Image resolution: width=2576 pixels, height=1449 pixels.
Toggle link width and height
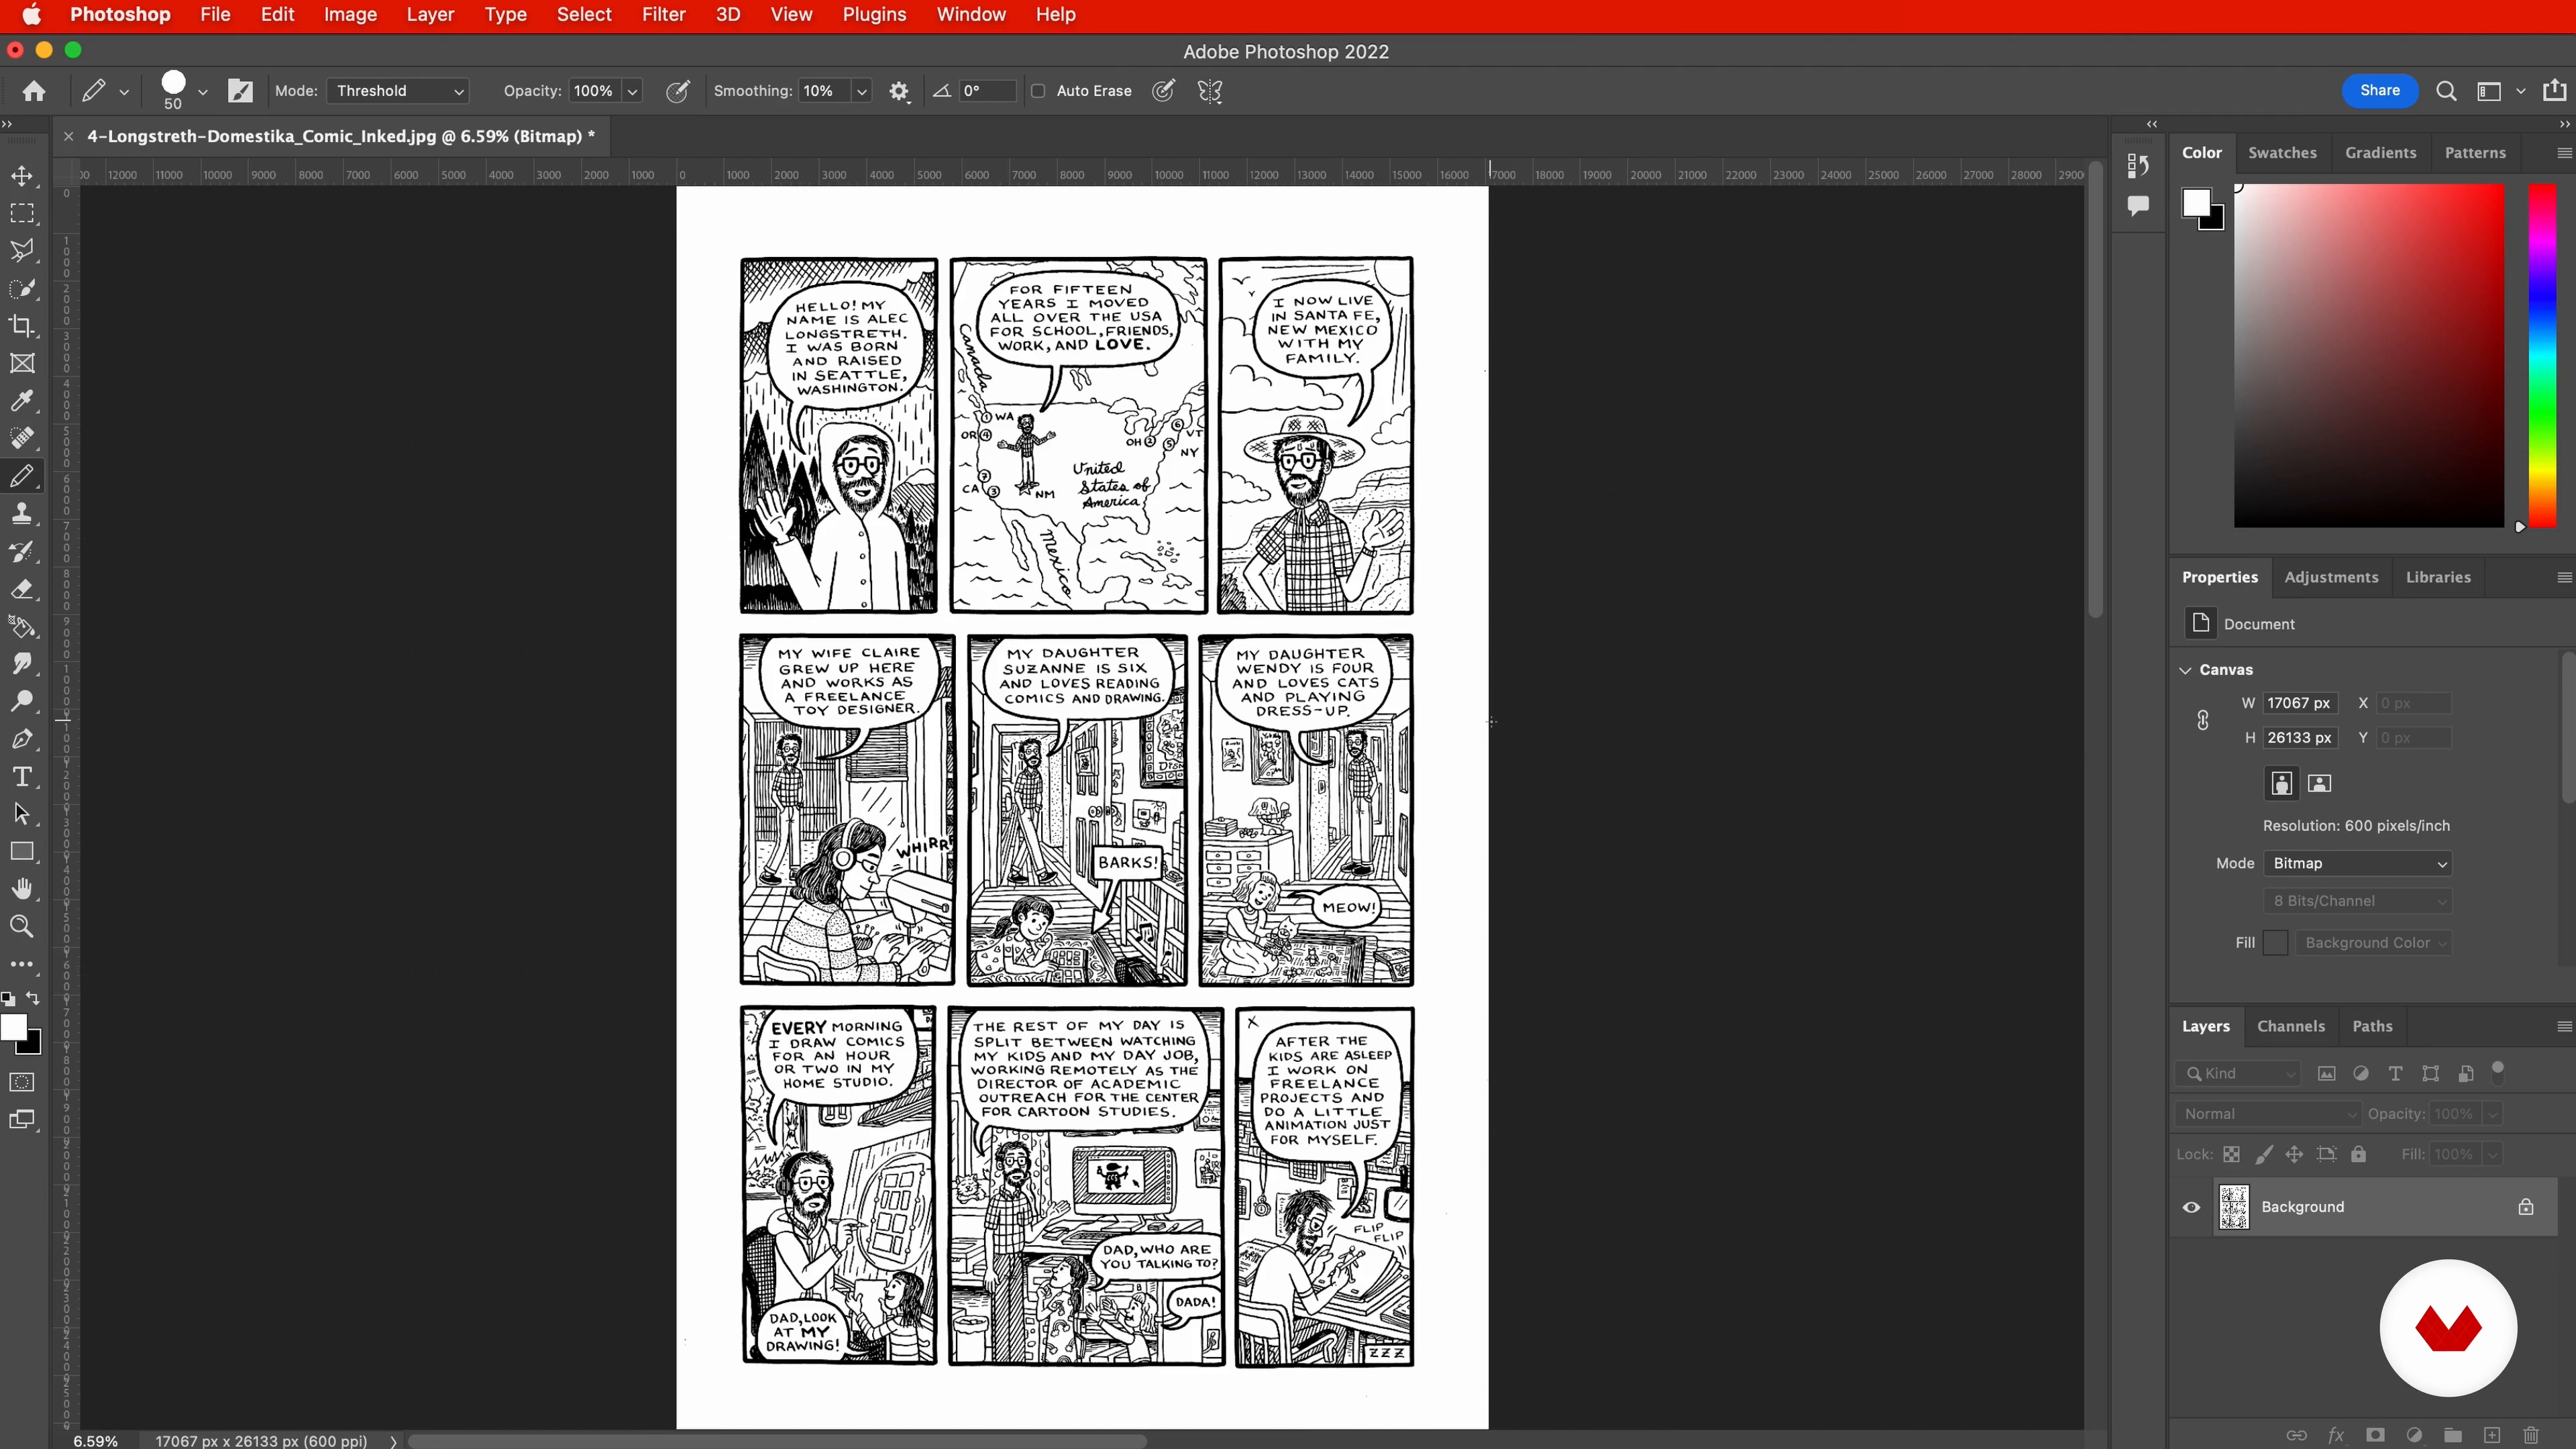coord(2202,720)
